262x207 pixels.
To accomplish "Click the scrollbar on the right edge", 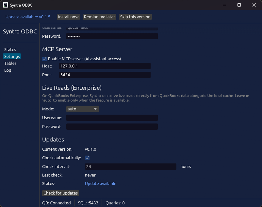I will pos(260,98).
